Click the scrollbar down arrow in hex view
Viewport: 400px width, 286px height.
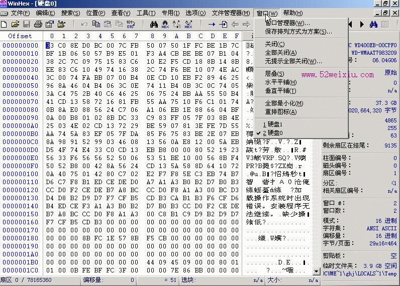(x=316, y=271)
